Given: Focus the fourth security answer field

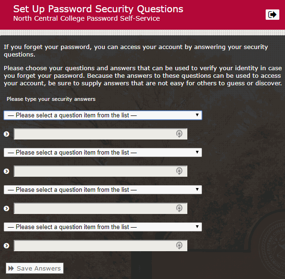Looking at the screenshot, I should [x=94, y=246].
